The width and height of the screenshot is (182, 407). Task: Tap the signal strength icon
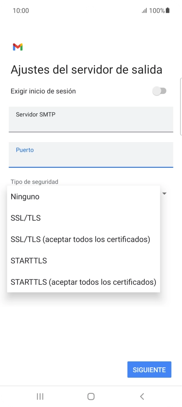144,11
